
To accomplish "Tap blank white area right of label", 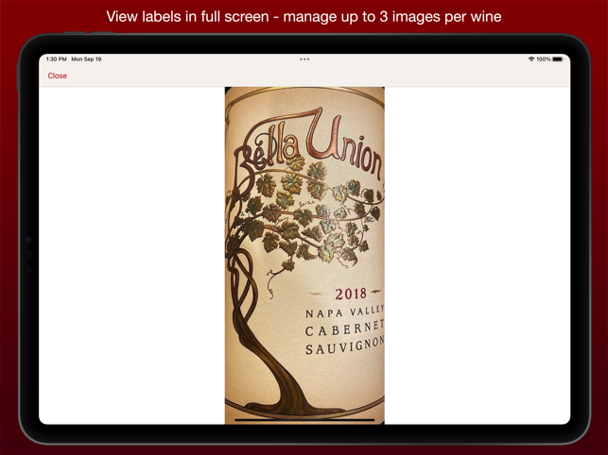I will pyautogui.click(x=477, y=256).
